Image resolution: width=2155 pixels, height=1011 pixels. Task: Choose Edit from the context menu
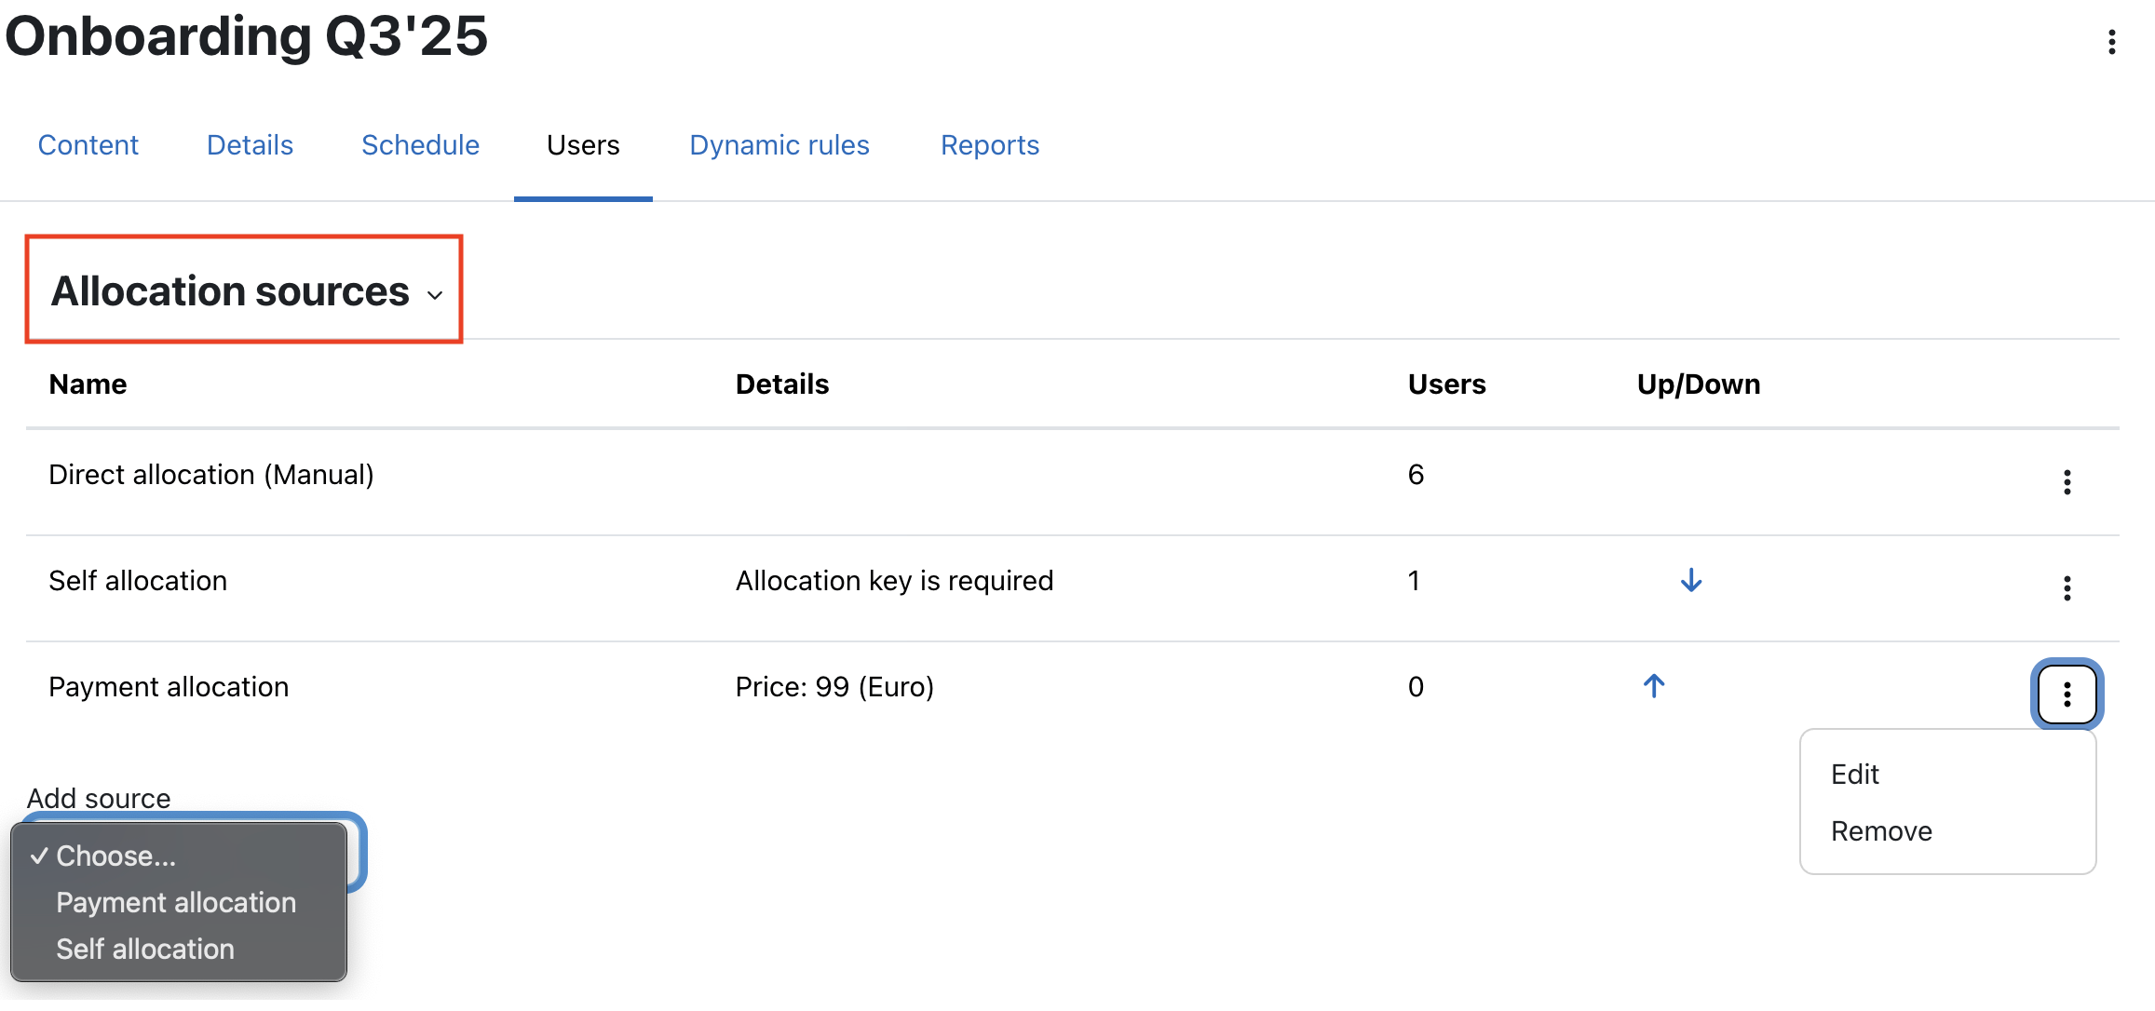(x=1855, y=775)
